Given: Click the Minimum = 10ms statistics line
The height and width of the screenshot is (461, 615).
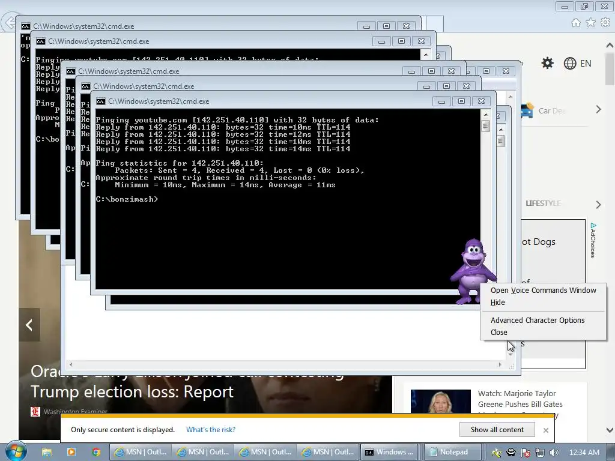Looking at the screenshot, I should (x=225, y=185).
